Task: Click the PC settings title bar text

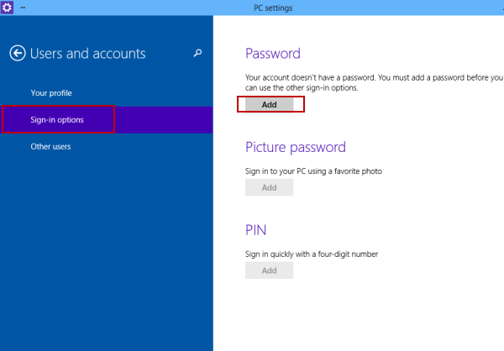Action: point(273,8)
